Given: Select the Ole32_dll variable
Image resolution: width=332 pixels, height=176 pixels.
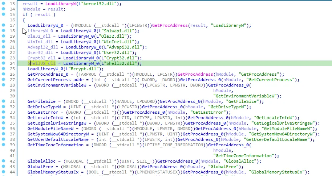Looking at the screenshot, I should click(39, 36).
